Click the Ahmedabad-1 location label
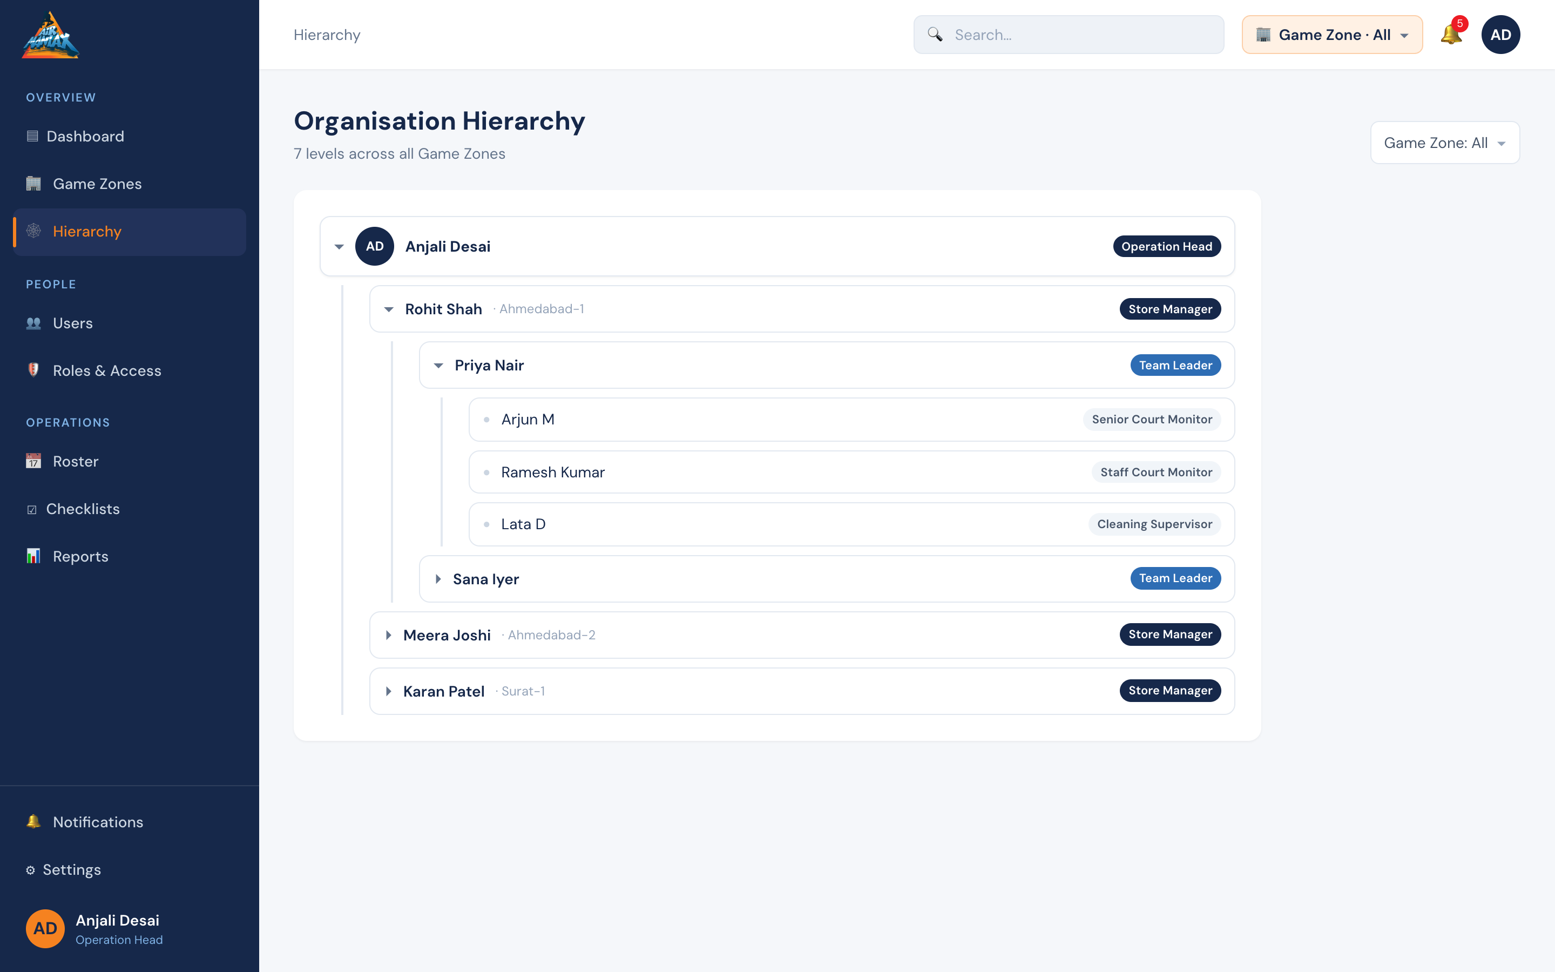This screenshot has height=972, width=1555. (x=541, y=309)
